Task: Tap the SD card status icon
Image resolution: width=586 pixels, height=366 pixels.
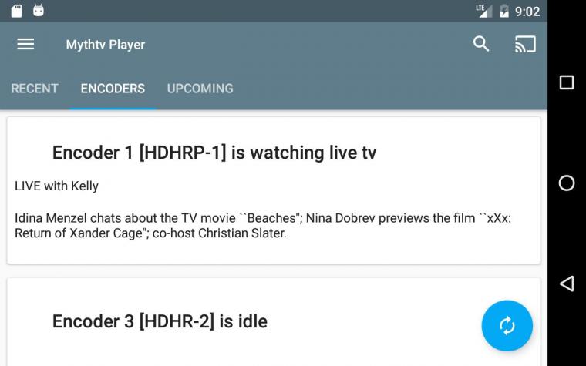Action: [16, 12]
